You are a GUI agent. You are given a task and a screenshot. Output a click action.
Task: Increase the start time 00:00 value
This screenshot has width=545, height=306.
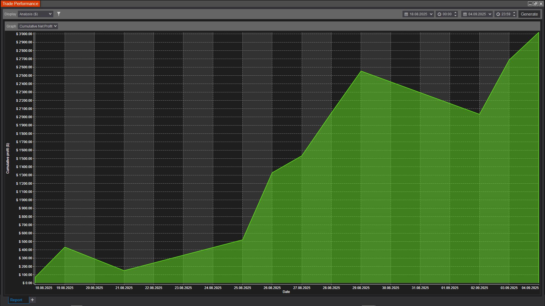[x=456, y=12]
